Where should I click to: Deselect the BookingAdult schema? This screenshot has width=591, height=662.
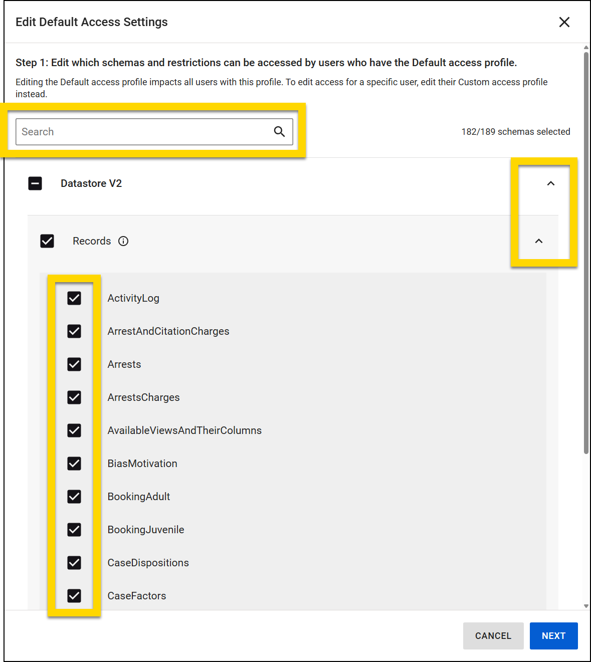pyautogui.click(x=74, y=497)
